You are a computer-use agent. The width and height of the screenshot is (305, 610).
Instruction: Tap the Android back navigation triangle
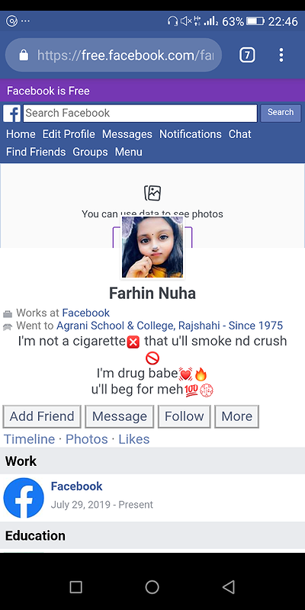pos(229,587)
